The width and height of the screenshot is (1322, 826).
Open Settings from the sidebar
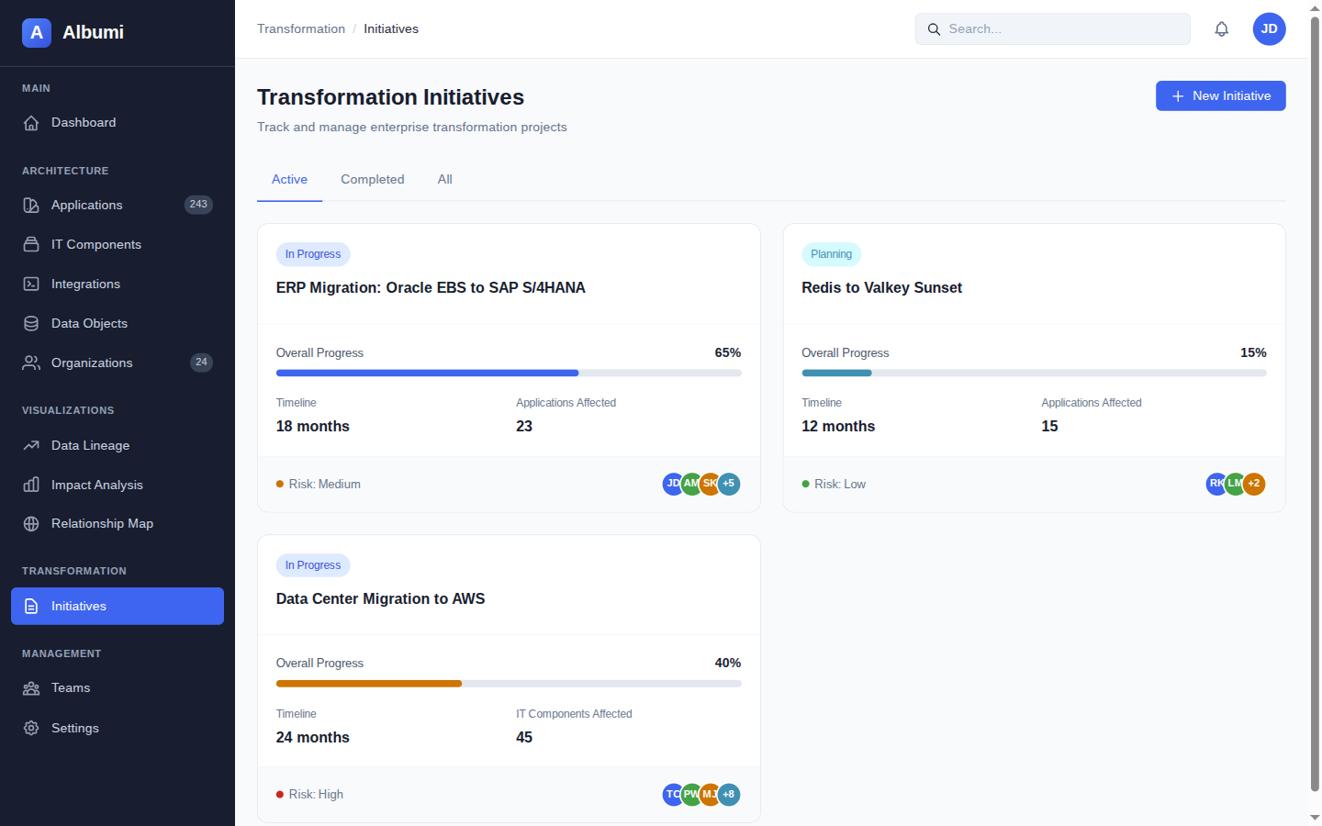74,728
